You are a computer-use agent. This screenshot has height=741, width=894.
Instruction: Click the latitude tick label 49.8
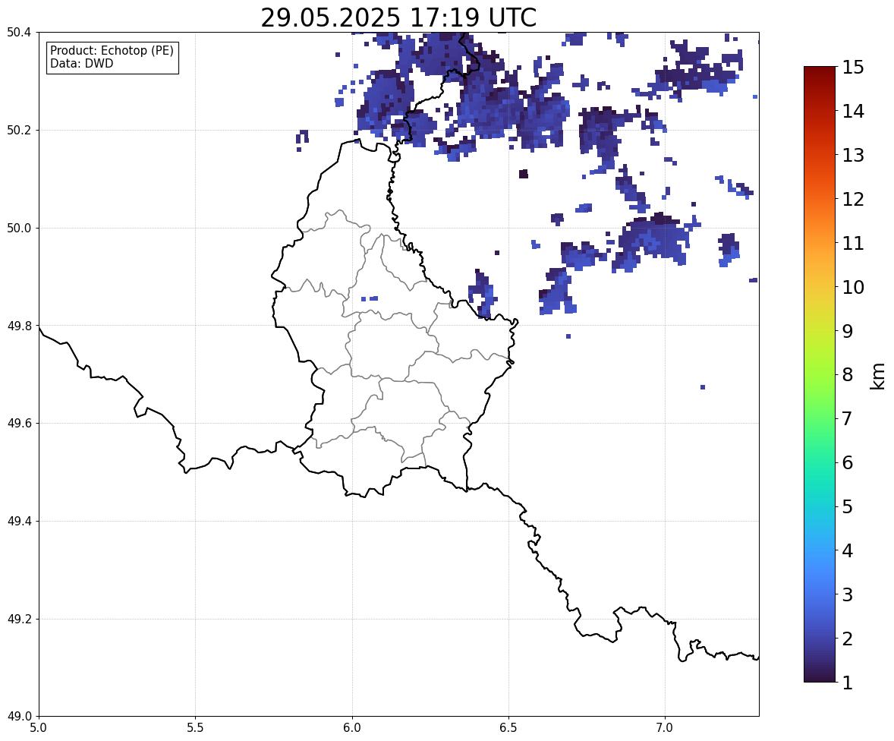point(19,326)
